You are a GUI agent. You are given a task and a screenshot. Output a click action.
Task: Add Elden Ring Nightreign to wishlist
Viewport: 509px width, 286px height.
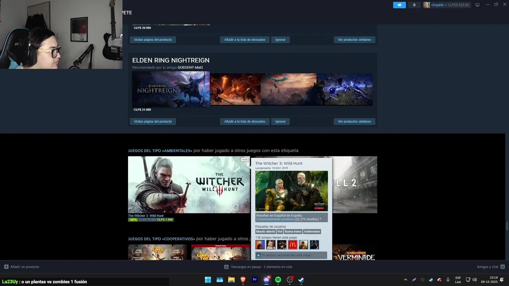pos(245,122)
